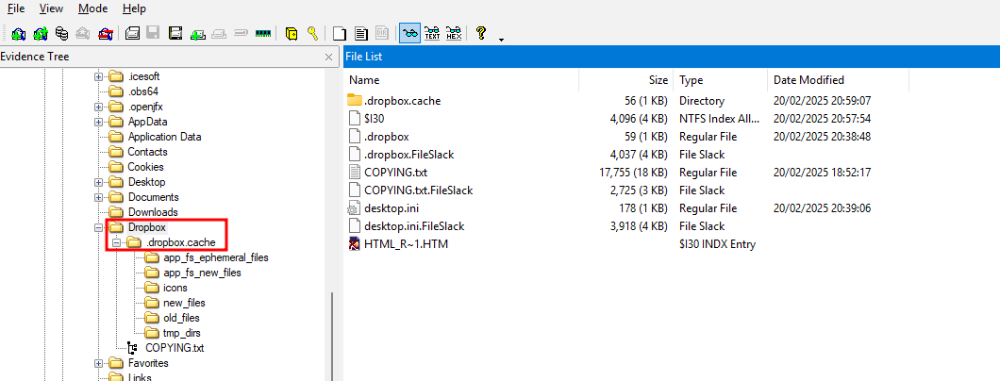Open the Help menu
The width and height of the screenshot is (1000, 381).
[134, 8]
